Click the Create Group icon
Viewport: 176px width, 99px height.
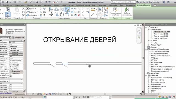point(106,10)
